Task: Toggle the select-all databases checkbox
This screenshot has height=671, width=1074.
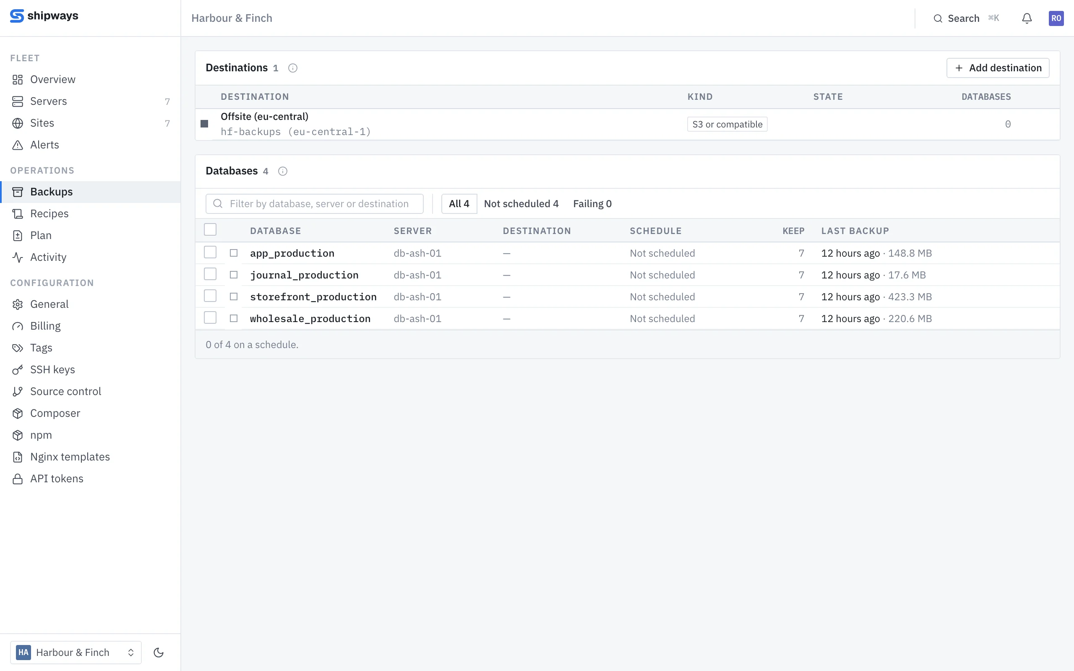Action: click(210, 230)
